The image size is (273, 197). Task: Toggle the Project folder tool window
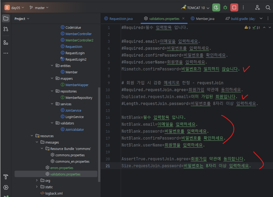point(6,19)
